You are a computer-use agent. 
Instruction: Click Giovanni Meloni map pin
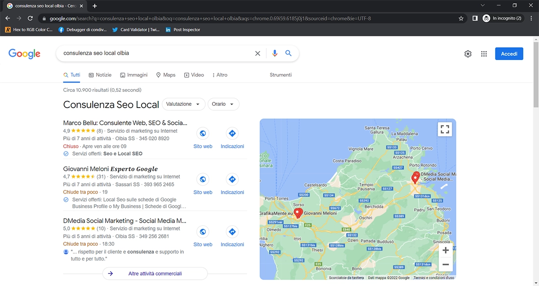coord(297,213)
